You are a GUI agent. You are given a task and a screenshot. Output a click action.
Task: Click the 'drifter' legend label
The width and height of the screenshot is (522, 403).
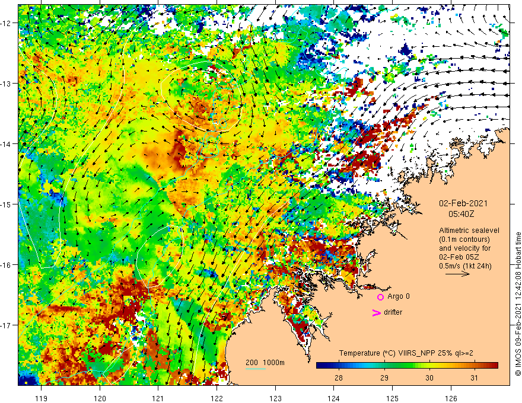(393, 312)
